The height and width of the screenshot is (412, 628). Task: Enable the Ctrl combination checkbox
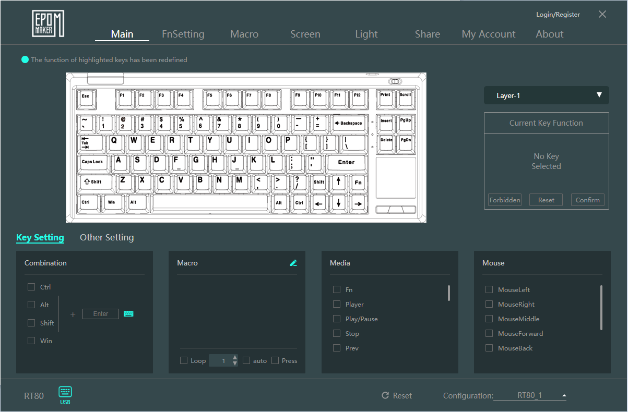coord(31,287)
